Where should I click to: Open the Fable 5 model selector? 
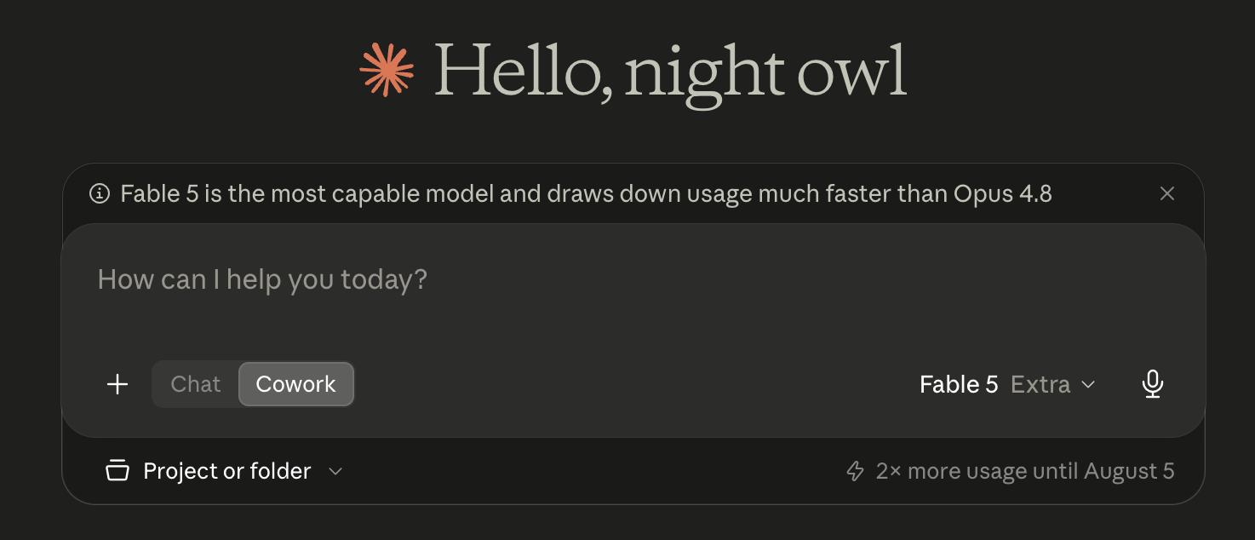[1007, 384]
